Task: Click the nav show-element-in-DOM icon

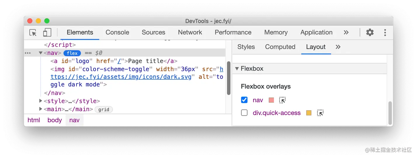Action: pos(282,100)
